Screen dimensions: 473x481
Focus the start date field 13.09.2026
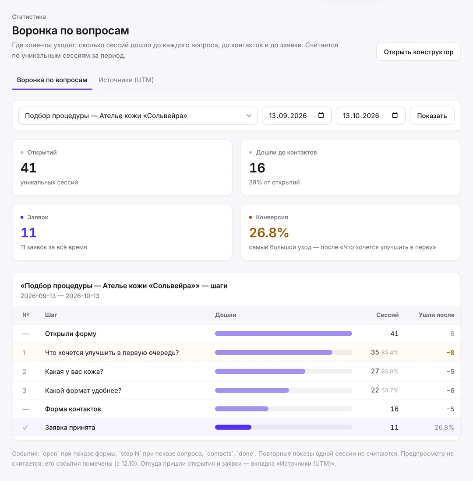[x=297, y=116]
